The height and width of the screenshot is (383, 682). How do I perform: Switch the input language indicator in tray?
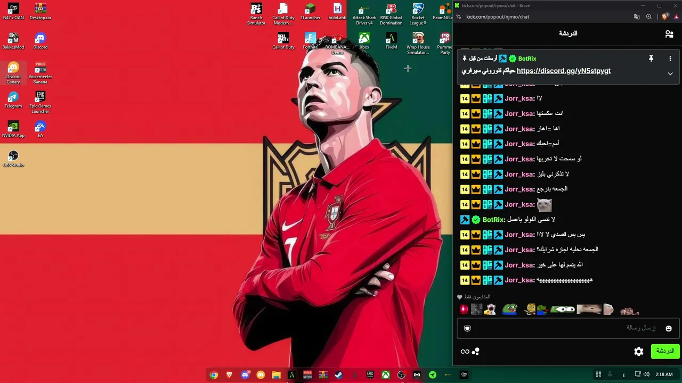point(624,374)
